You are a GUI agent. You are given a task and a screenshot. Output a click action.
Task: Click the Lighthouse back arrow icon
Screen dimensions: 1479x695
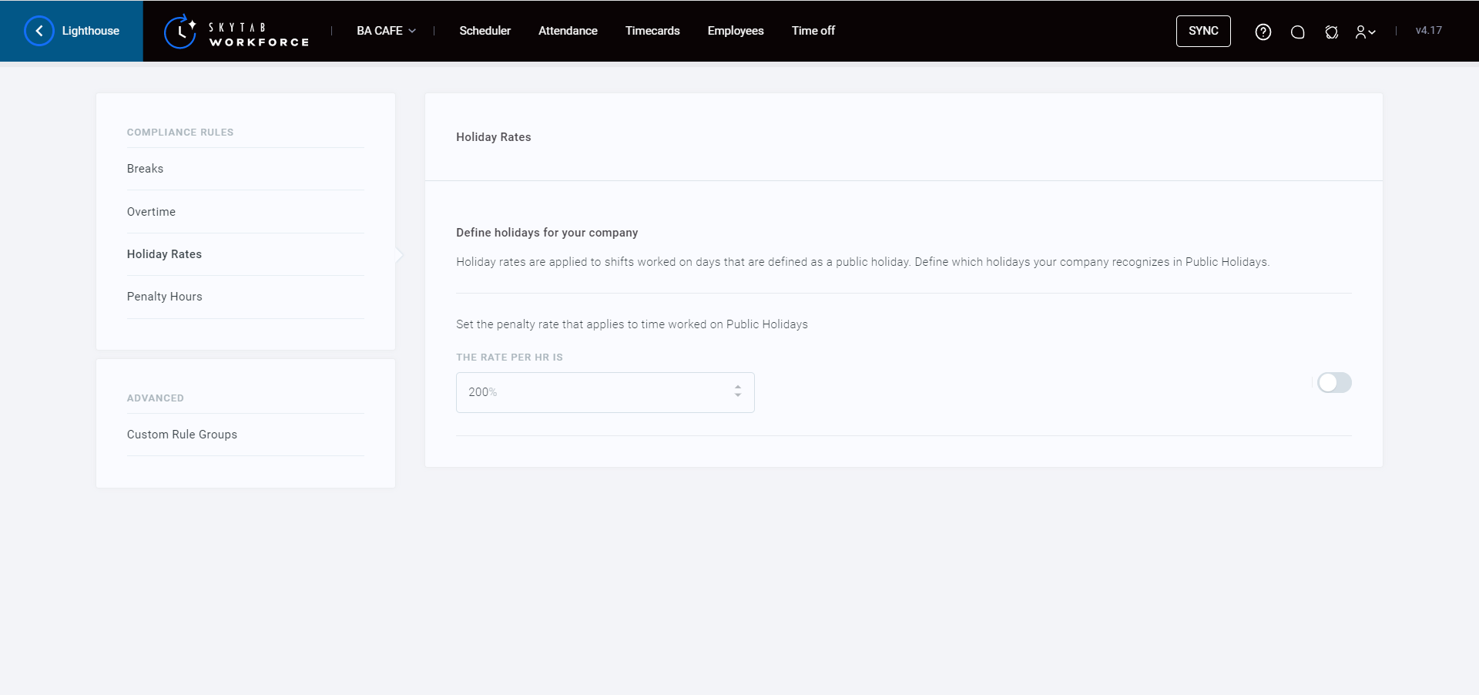point(39,31)
